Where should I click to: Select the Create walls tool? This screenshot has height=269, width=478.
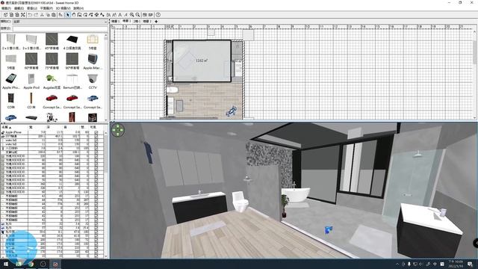(x=79, y=15)
